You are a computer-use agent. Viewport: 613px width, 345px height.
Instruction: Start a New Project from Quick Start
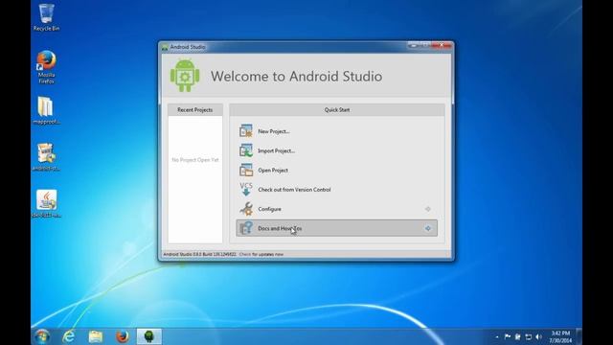tap(336, 131)
